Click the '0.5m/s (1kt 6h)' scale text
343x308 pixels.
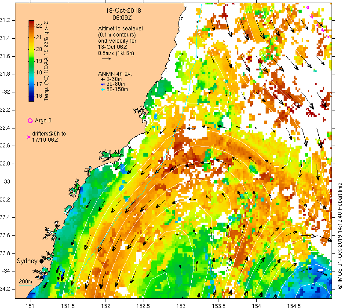116,53
